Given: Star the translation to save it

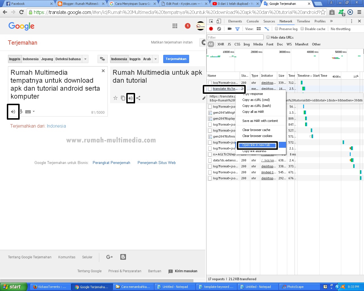Looking at the screenshot, I should pos(115,98).
